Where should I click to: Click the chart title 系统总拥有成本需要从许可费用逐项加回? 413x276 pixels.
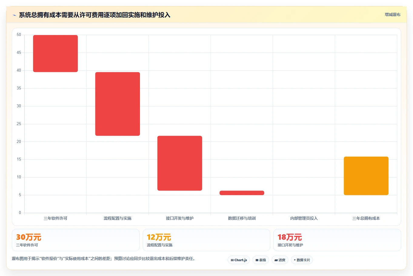tap(95, 15)
